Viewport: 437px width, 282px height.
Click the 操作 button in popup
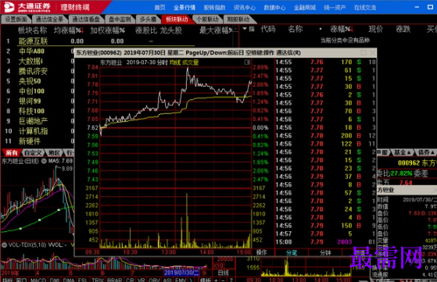coord(261,252)
